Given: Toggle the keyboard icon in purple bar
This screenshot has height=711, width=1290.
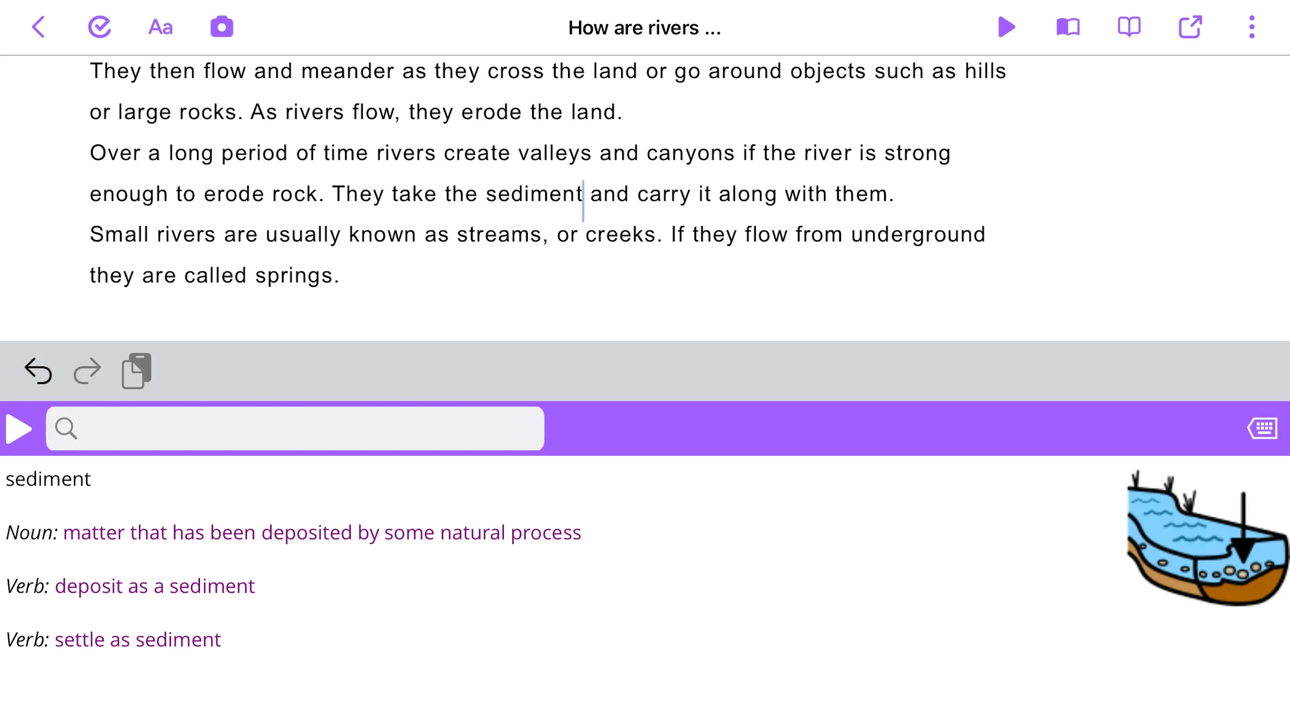Looking at the screenshot, I should [1262, 429].
